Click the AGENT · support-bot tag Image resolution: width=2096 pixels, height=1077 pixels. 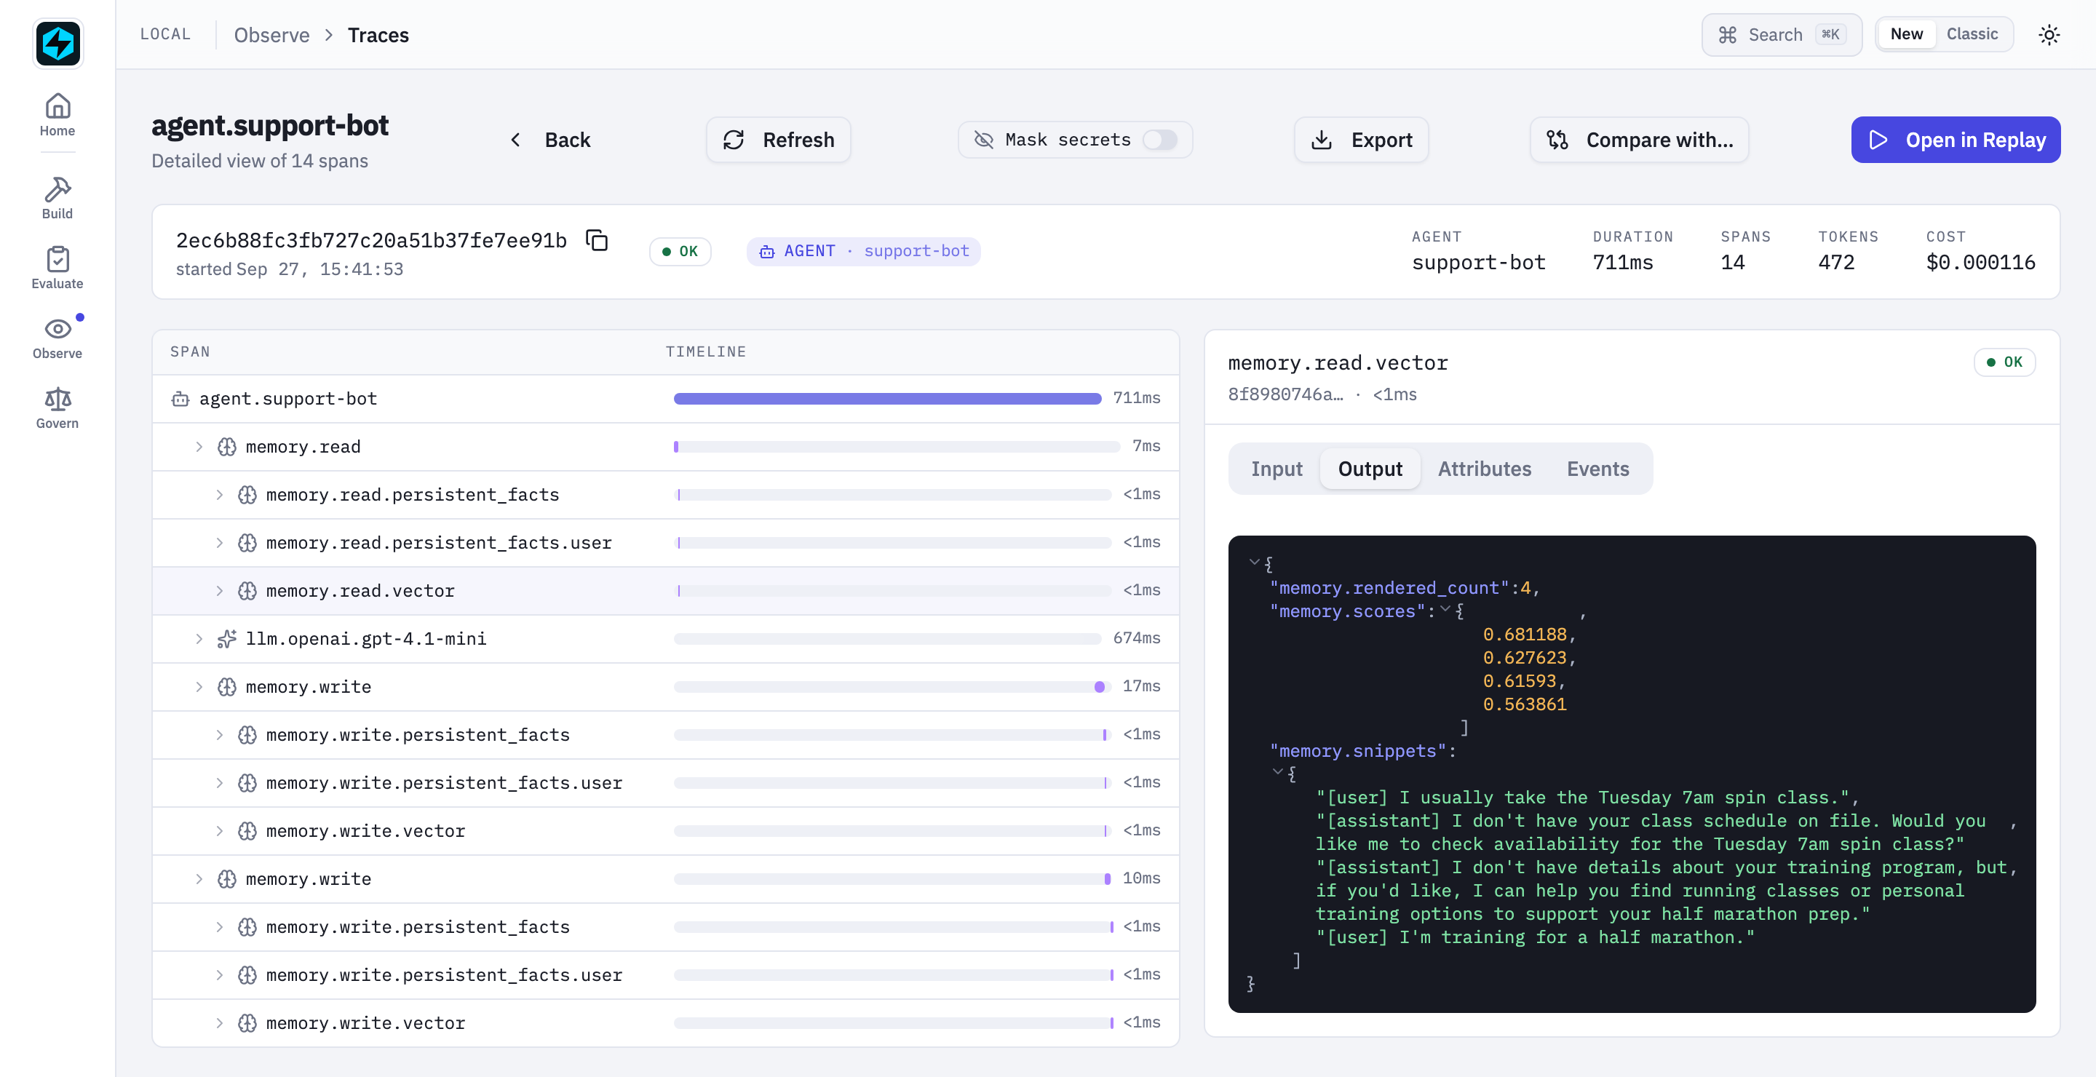click(863, 251)
